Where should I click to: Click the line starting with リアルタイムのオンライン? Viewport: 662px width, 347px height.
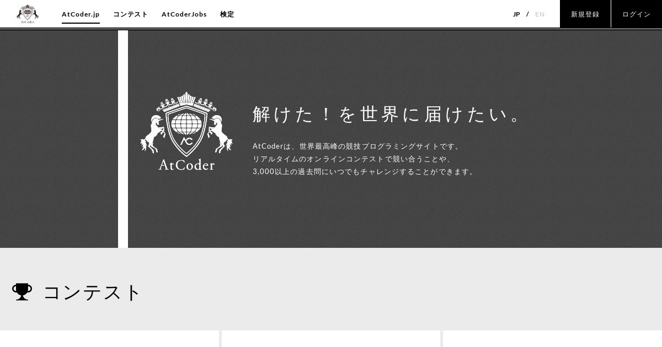pyautogui.click(x=352, y=159)
